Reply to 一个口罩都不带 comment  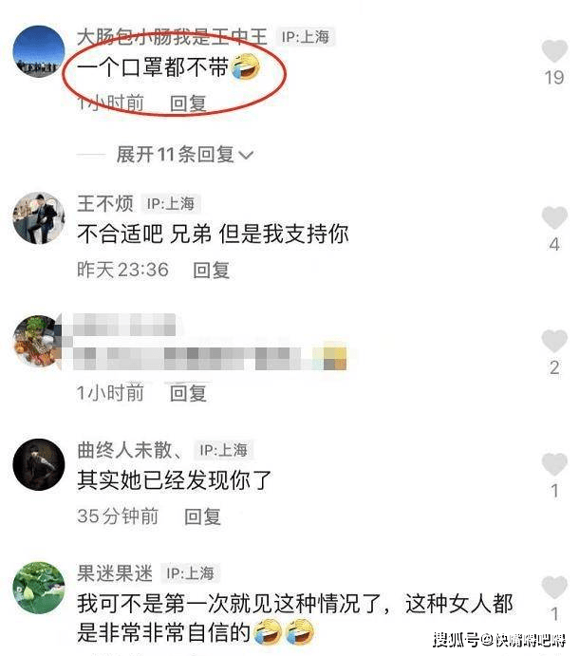188,103
